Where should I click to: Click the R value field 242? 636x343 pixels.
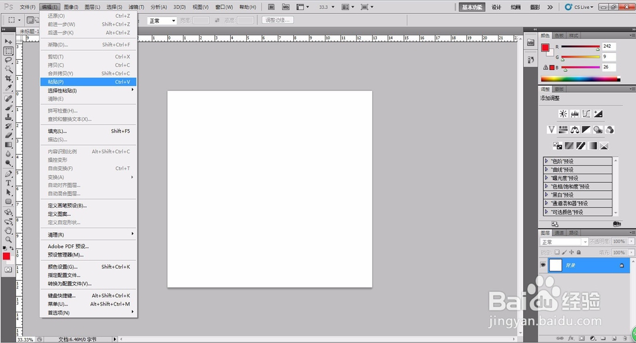pyautogui.click(x=609, y=46)
